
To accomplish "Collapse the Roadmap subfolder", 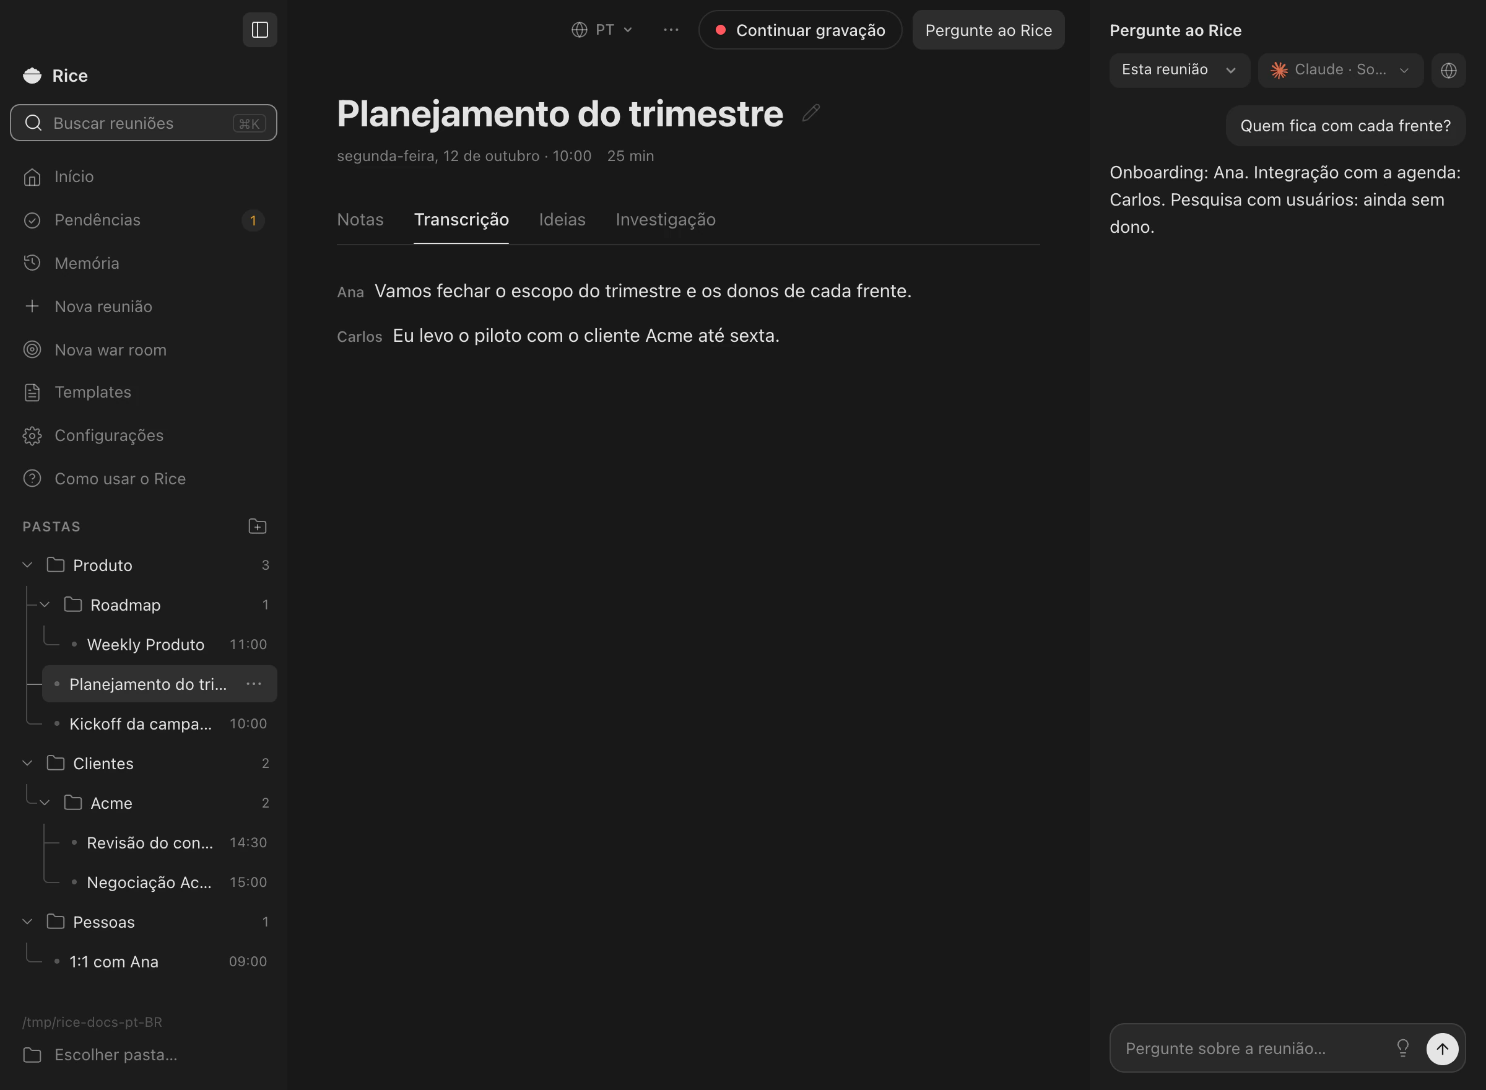I will [45, 604].
